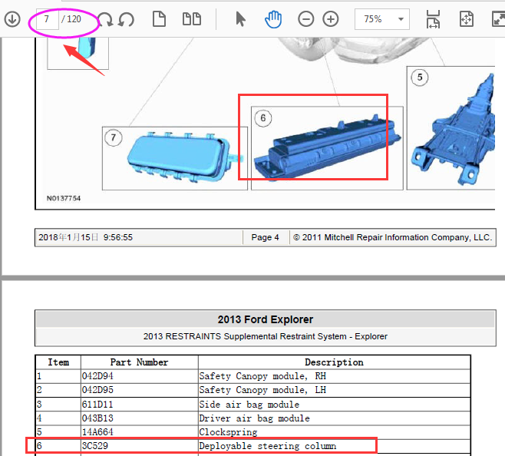
Task: Click part number 043B13
Action: (97, 418)
